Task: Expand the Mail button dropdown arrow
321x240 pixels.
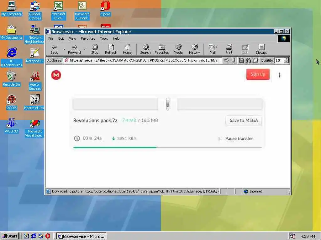Action: click(x=217, y=47)
